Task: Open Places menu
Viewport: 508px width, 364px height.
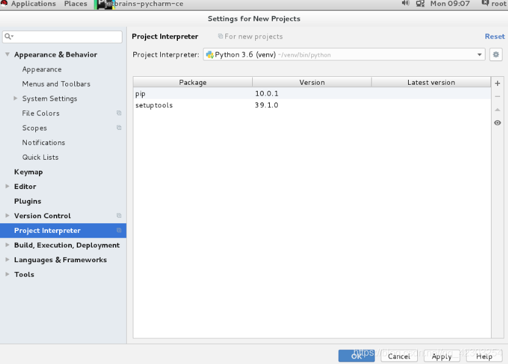Action: coord(76,4)
